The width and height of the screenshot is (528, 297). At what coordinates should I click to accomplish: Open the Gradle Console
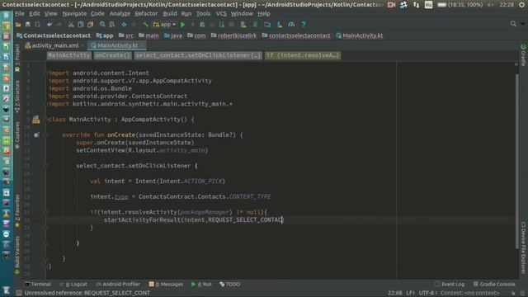coord(494,284)
